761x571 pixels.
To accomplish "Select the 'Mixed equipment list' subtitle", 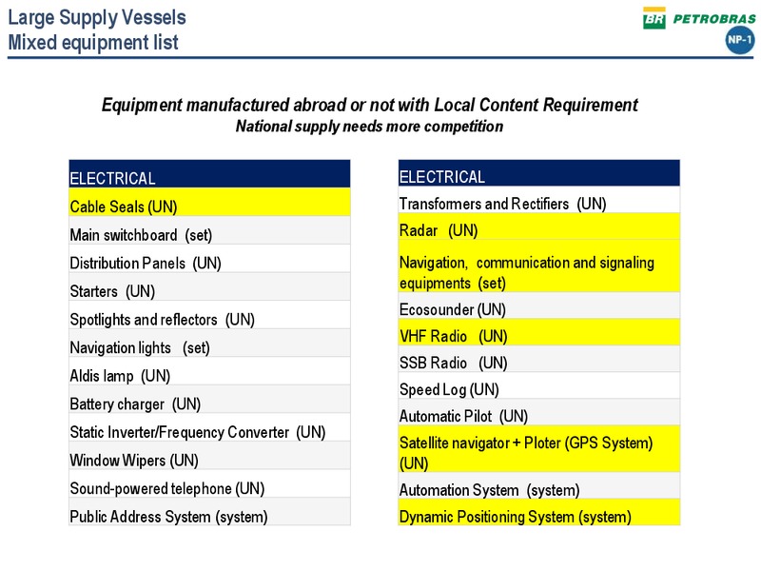I will coord(93,42).
